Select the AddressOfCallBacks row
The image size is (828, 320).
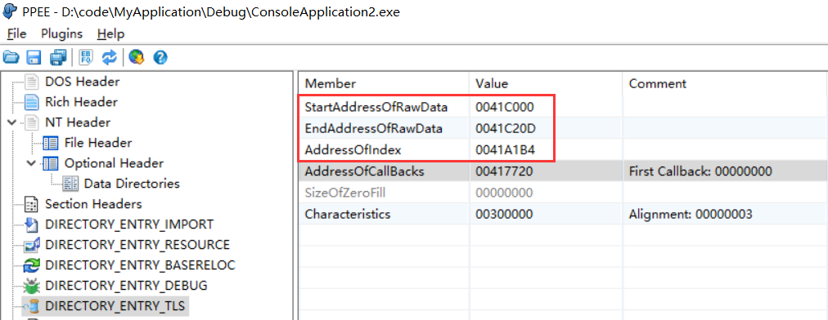coord(563,171)
